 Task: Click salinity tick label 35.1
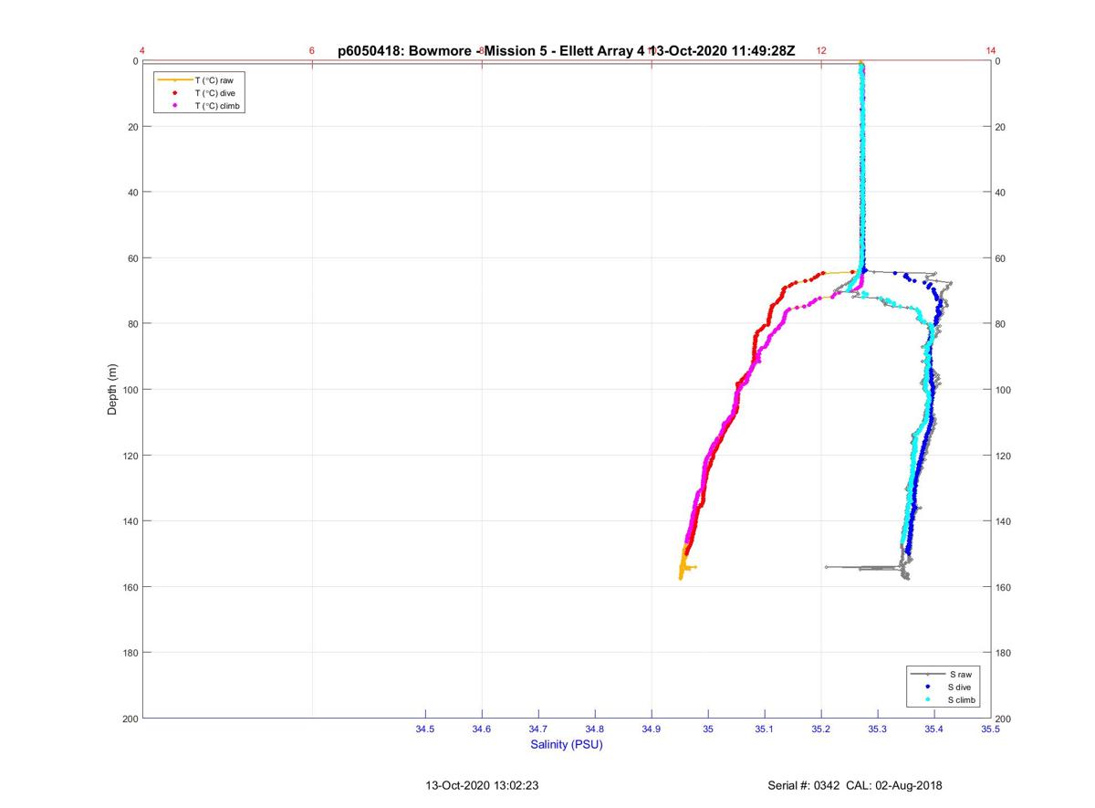click(x=765, y=729)
